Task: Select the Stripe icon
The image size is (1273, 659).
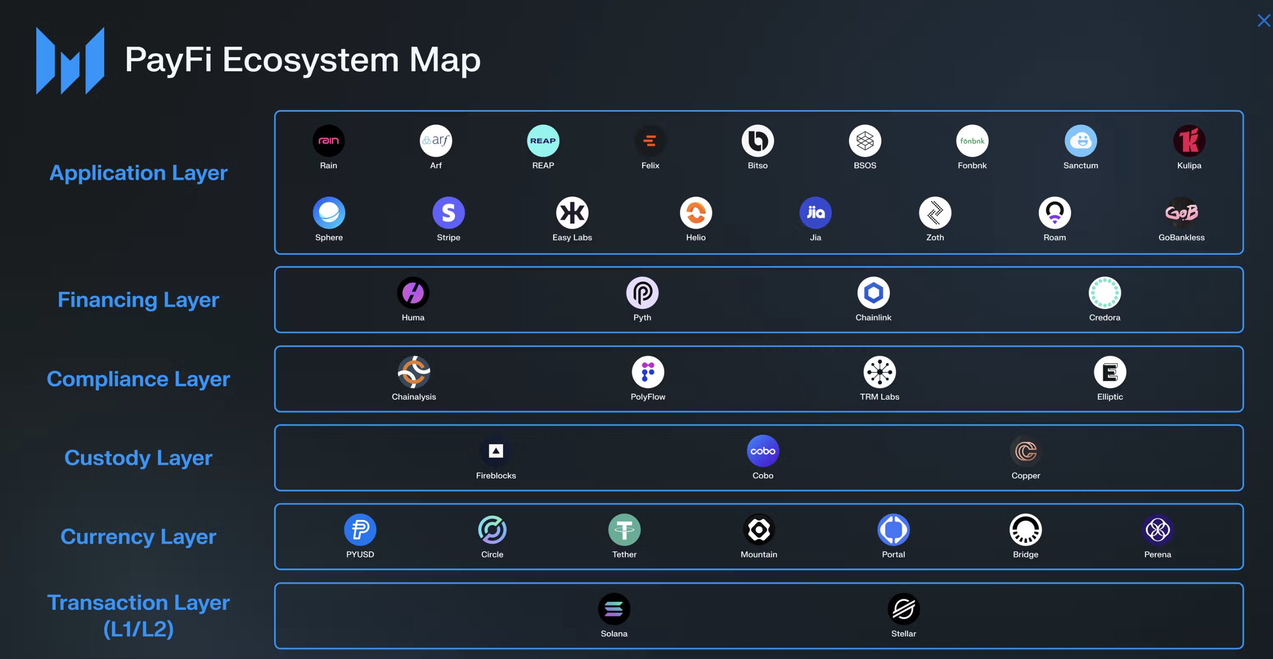Action: (448, 213)
